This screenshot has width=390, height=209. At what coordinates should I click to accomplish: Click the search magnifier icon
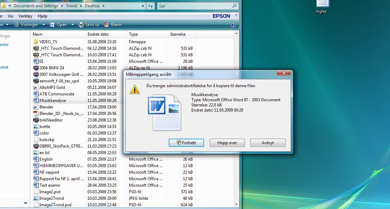coord(234,6)
